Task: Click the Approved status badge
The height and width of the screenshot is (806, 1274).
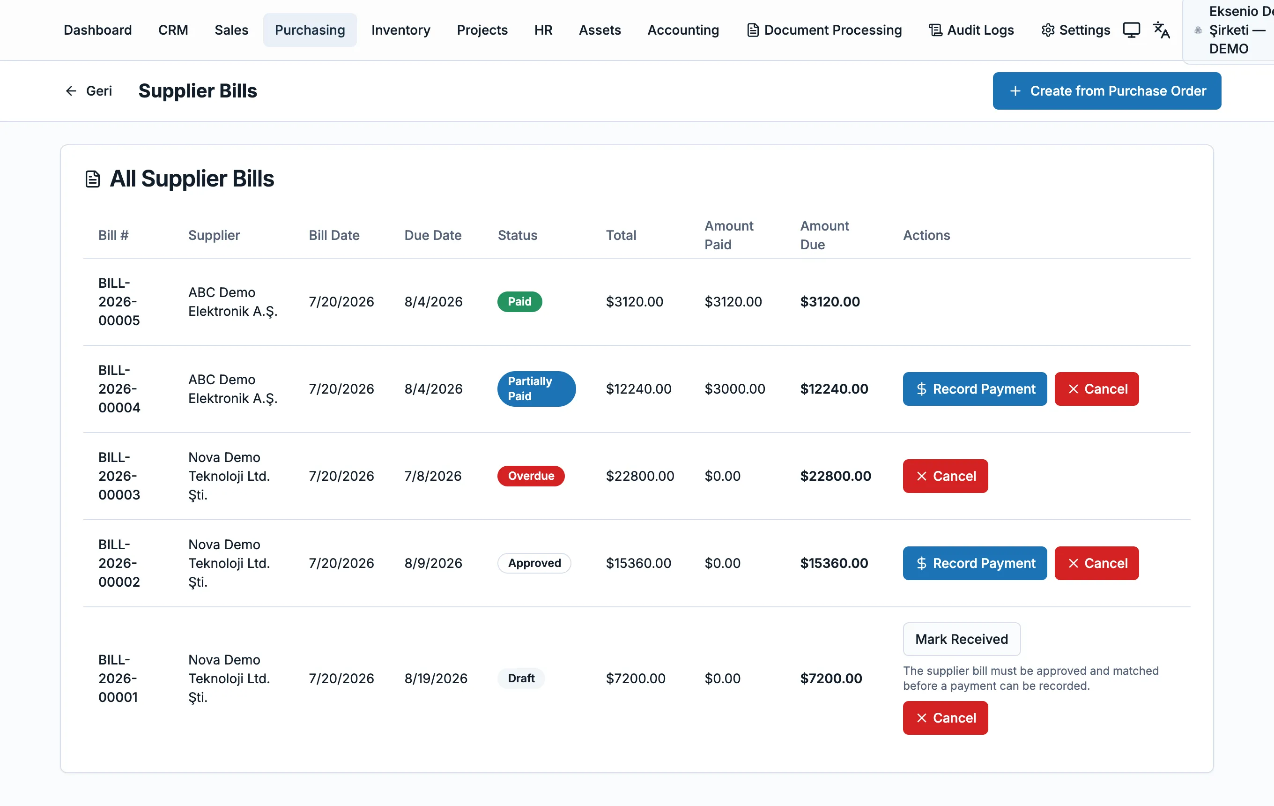Action: point(534,563)
